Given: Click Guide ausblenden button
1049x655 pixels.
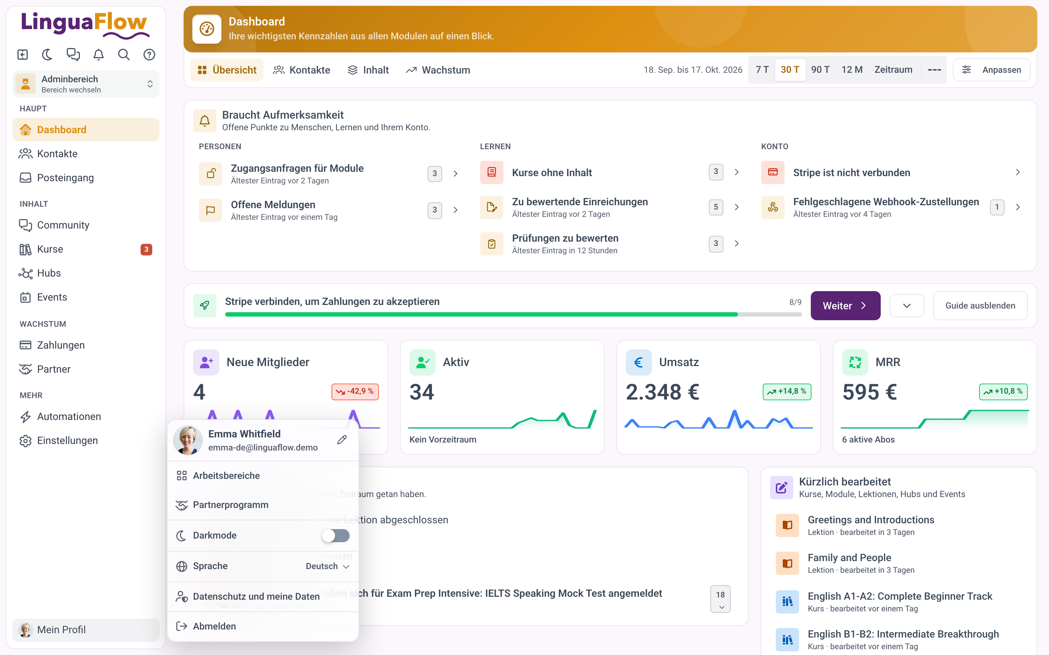Looking at the screenshot, I should [x=980, y=305].
